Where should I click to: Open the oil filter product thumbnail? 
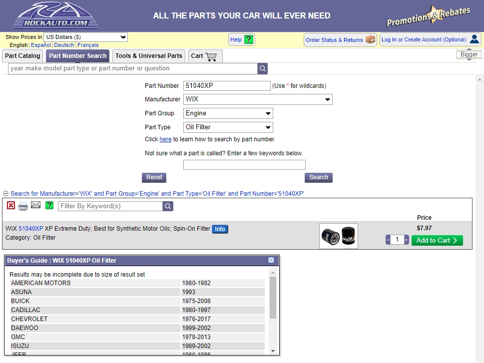click(x=339, y=236)
